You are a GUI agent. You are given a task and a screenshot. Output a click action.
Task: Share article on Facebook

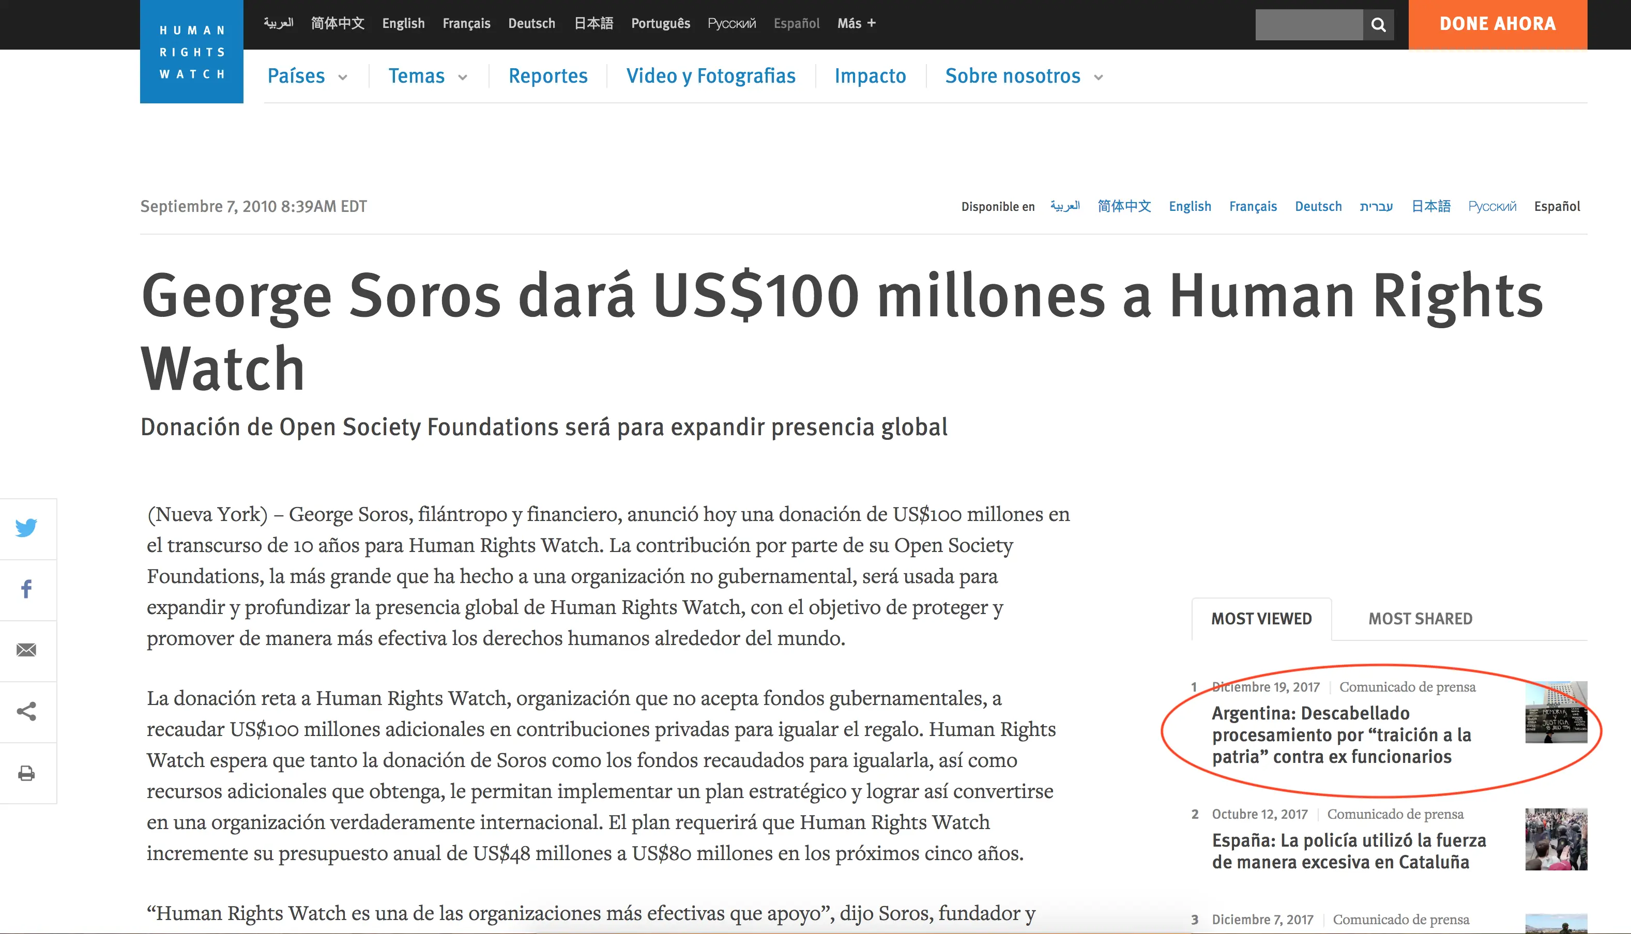point(26,589)
